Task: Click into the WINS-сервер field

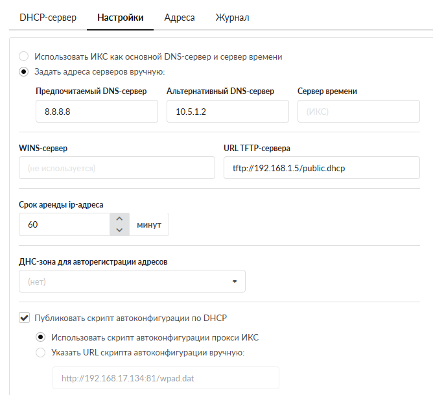Action: tap(117, 168)
